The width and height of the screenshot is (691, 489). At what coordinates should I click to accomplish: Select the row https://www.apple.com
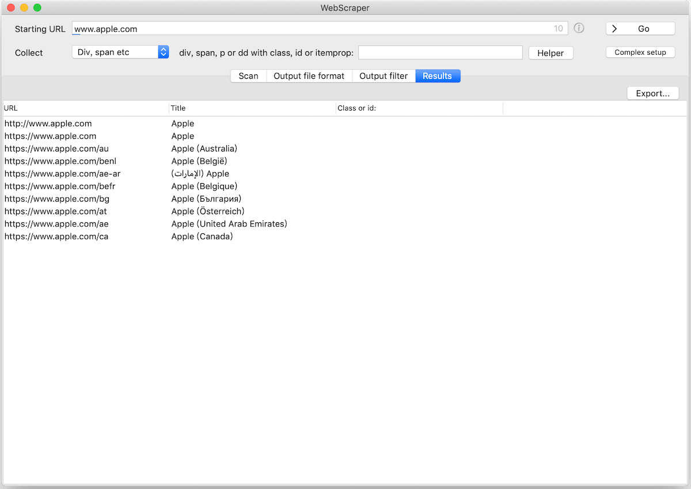pyautogui.click(x=345, y=136)
